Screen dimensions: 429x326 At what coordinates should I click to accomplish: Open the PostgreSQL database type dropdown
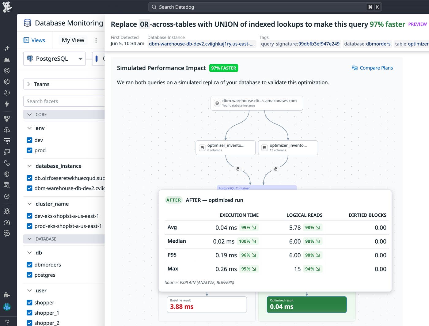[x=54, y=59]
